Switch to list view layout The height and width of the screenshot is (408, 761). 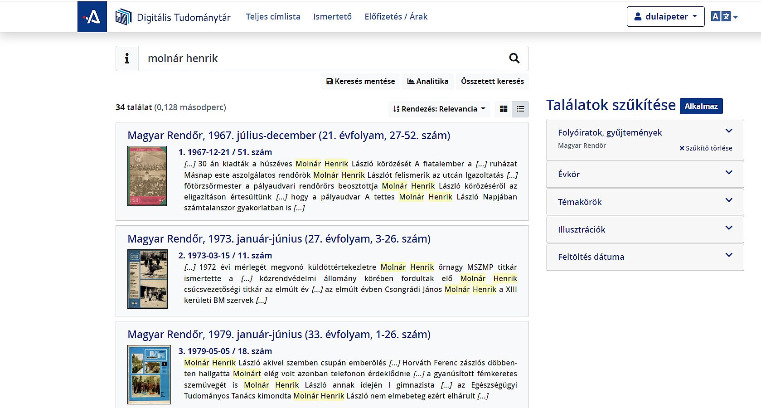(520, 109)
